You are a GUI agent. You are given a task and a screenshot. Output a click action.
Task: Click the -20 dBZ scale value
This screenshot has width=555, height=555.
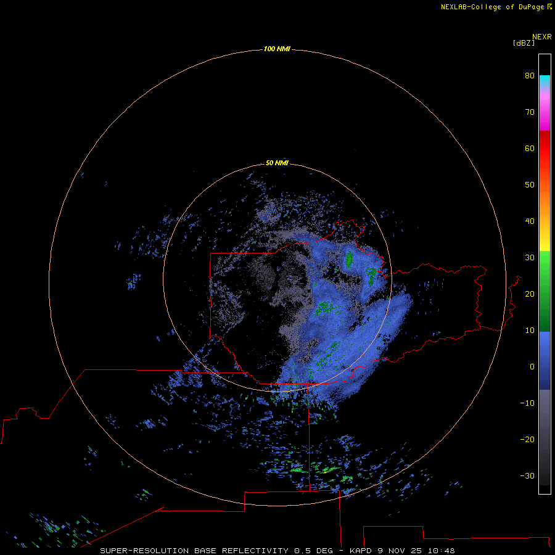[527, 439]
